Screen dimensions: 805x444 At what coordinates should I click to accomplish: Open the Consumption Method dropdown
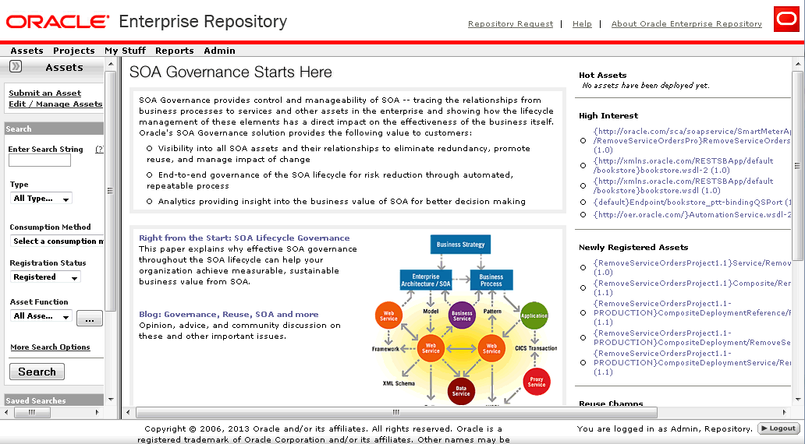(57, 241)
